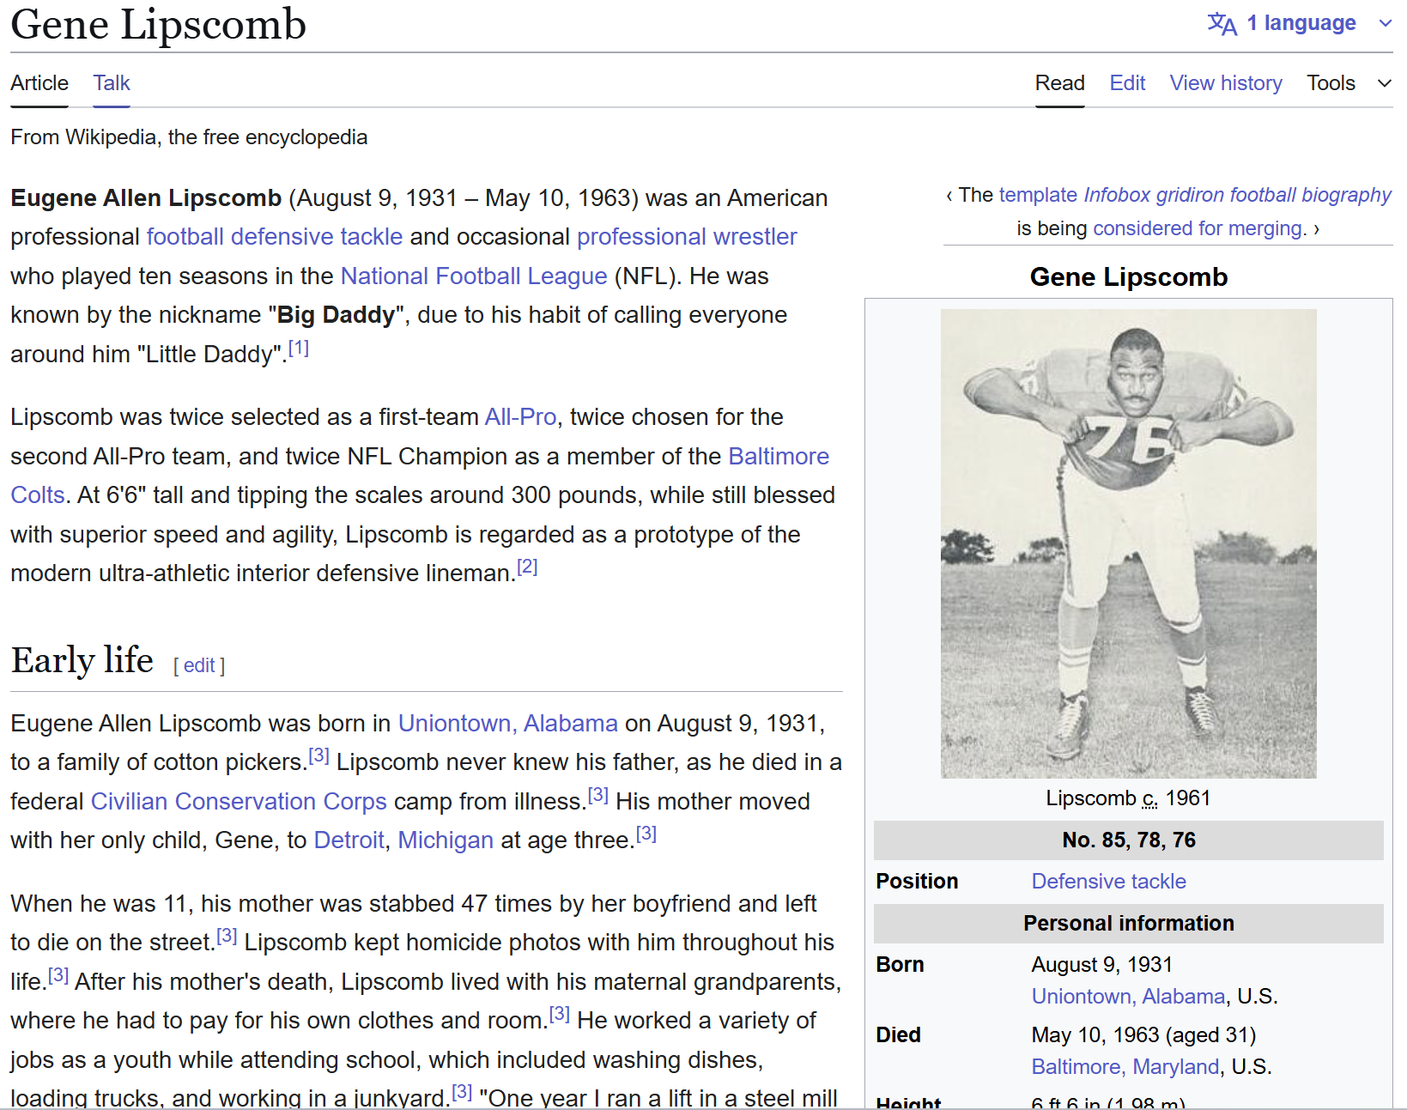This screenshot has height=1110, width=1407.
Task: Follow the National Football League link
Action: coord(474,276)
